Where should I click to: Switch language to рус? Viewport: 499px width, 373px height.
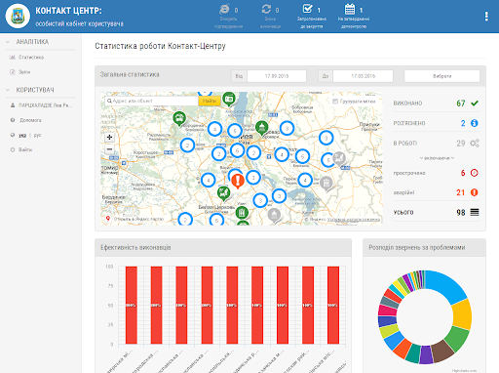point(37,135)
